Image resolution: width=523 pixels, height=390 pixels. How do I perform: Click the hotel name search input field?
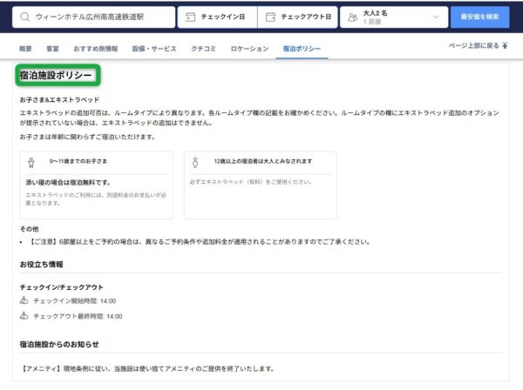[100, 17]
